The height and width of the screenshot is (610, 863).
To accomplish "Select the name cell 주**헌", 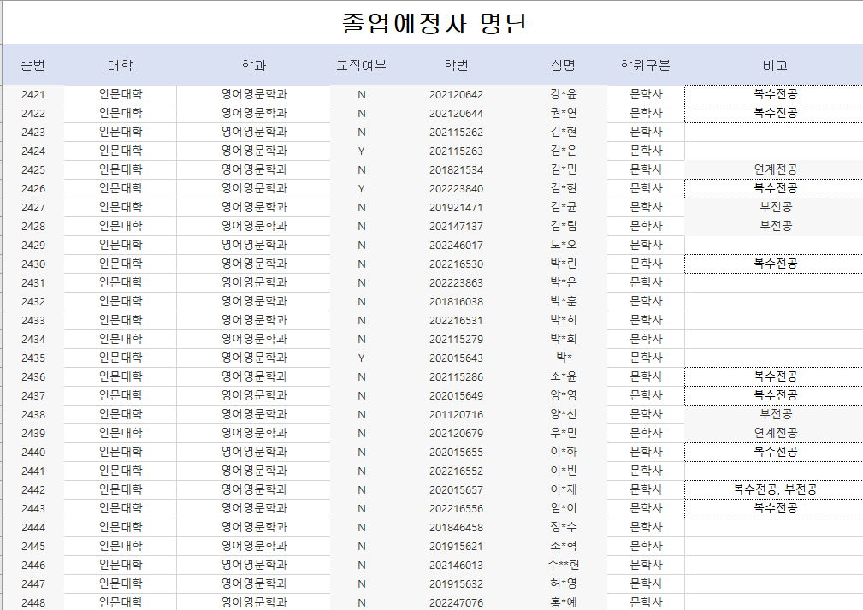I will coord(564,566).
